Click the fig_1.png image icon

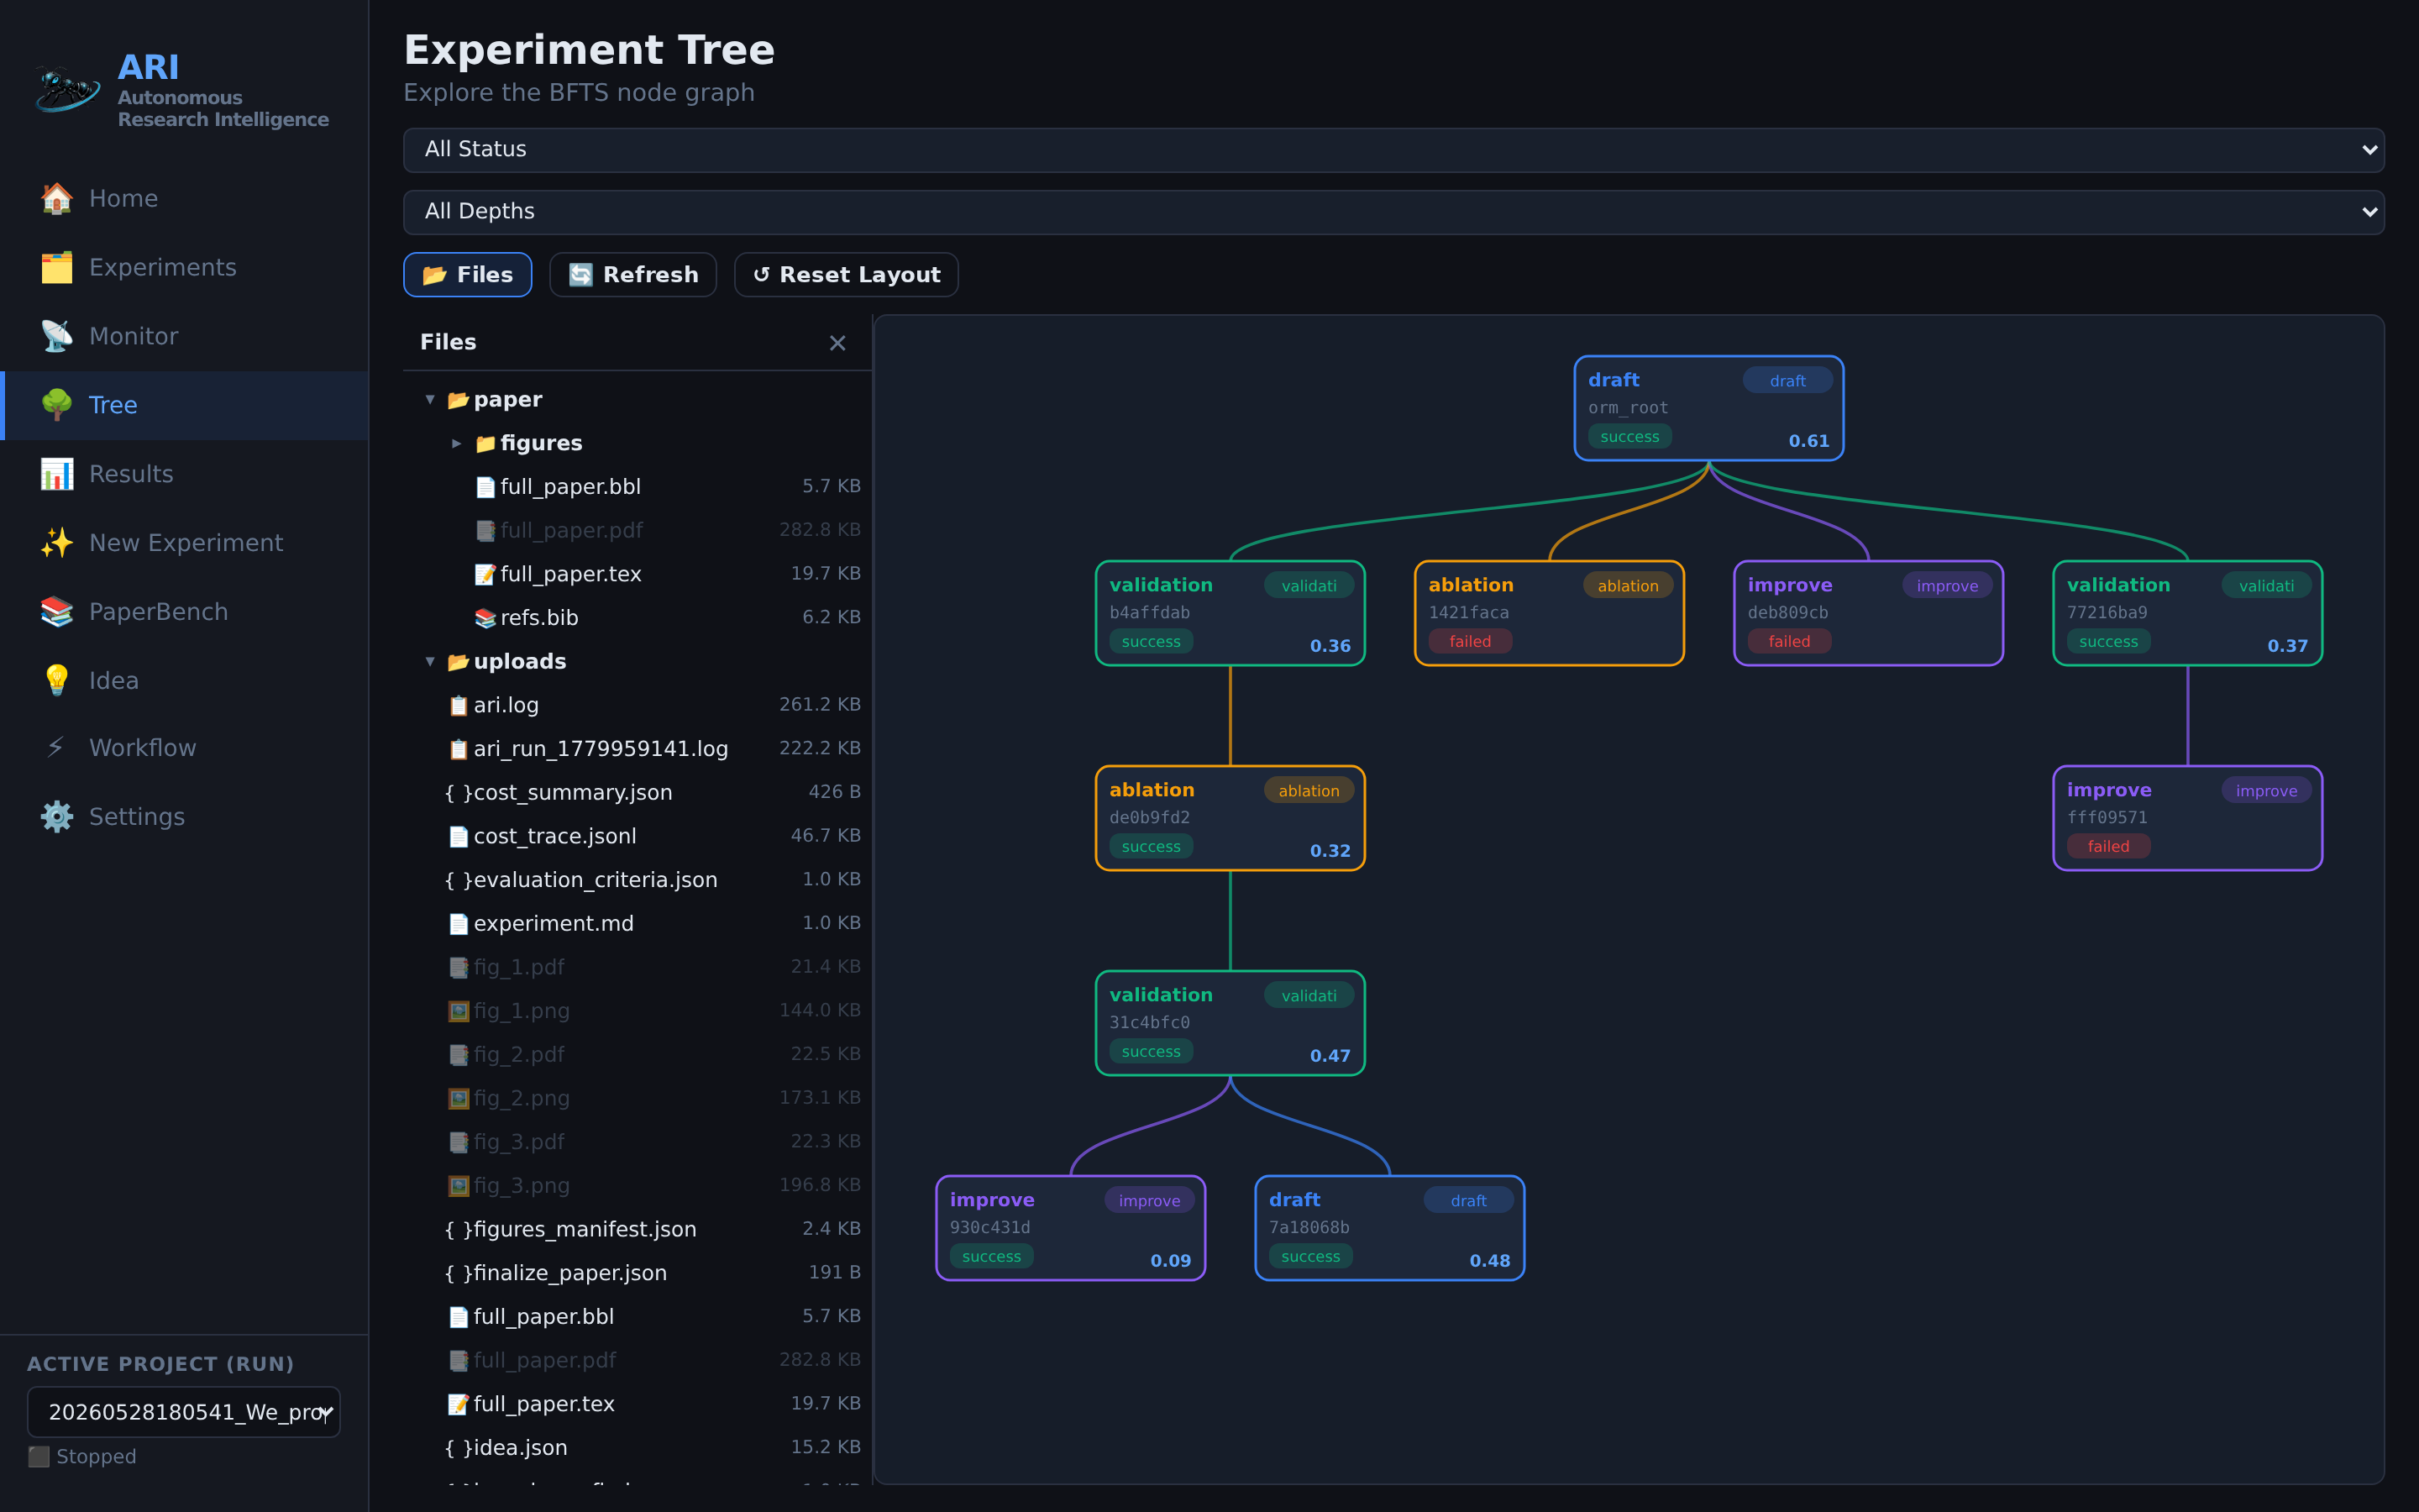point(458,1011)
